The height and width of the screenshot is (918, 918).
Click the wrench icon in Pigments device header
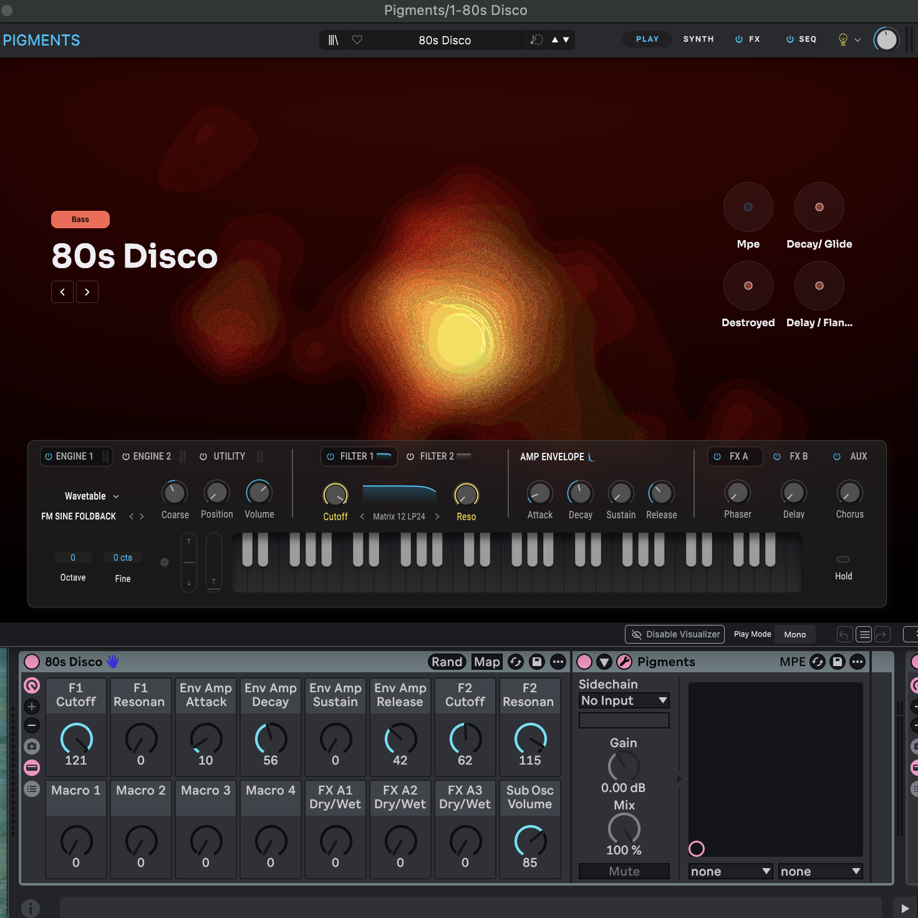click(x=624, y=662)
